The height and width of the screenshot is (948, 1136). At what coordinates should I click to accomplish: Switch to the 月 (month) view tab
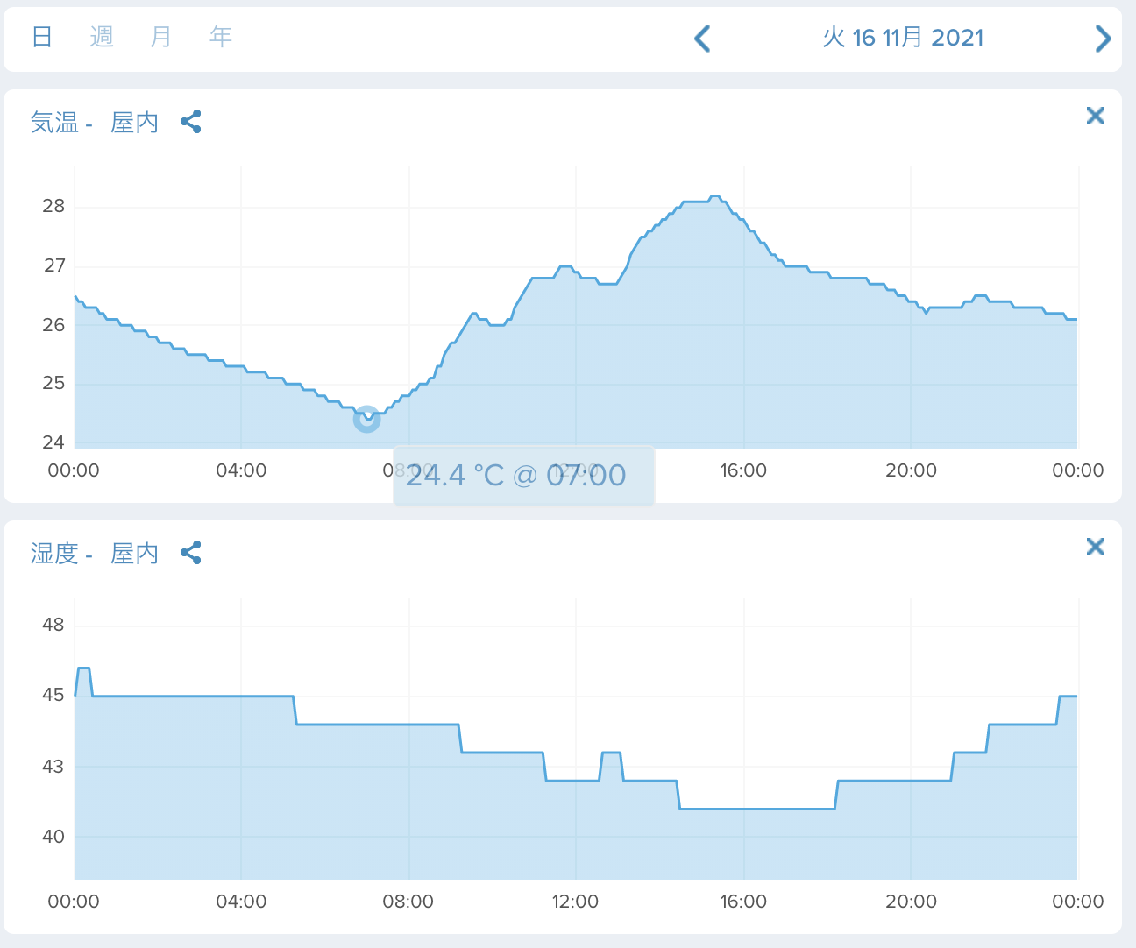(x=161, y=37)
